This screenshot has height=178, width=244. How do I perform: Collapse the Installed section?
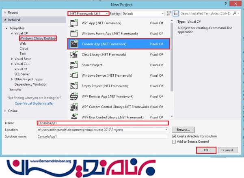pyautogui.click(x=5, y=20)
